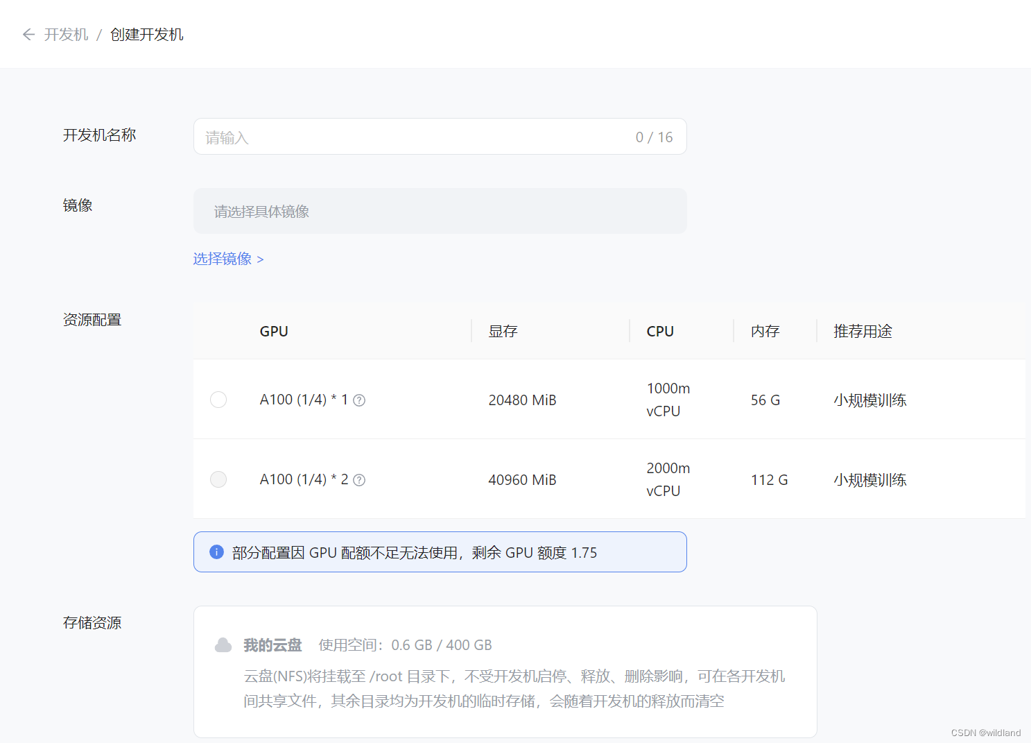1031x743 pixels.
Task: Click the 使用空间: 0.6 GB / 400 GB text
Action: coord(405,645)
